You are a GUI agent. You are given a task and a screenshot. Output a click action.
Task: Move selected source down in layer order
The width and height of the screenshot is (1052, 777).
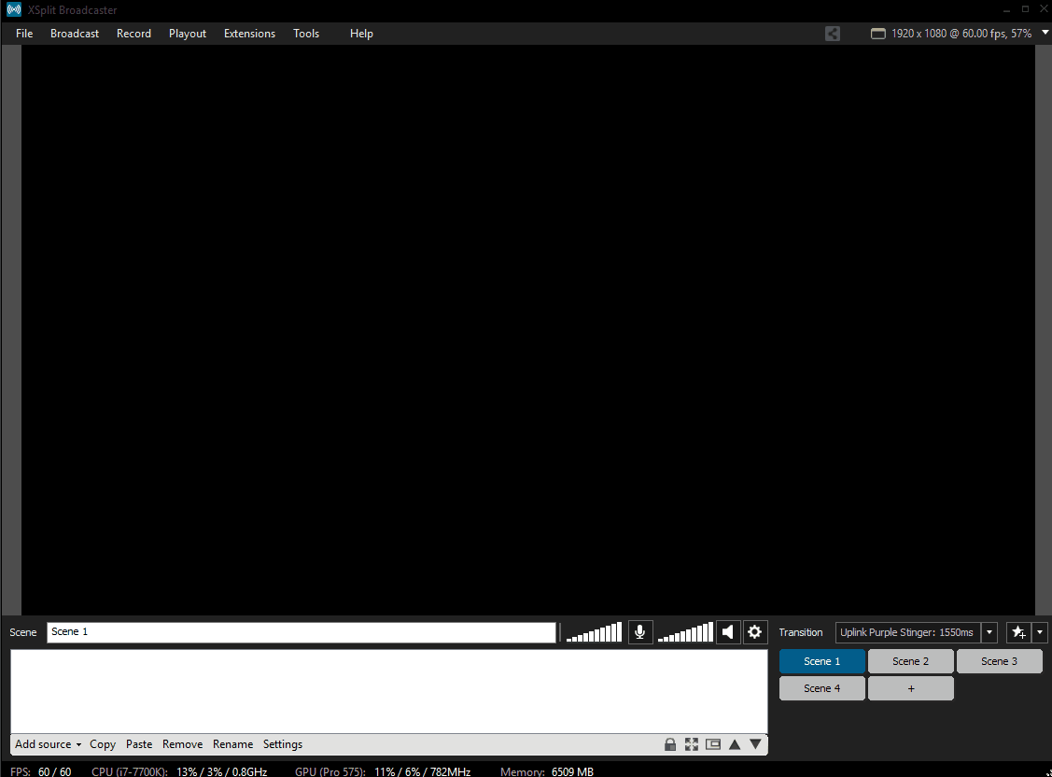(x=756, y=743)
